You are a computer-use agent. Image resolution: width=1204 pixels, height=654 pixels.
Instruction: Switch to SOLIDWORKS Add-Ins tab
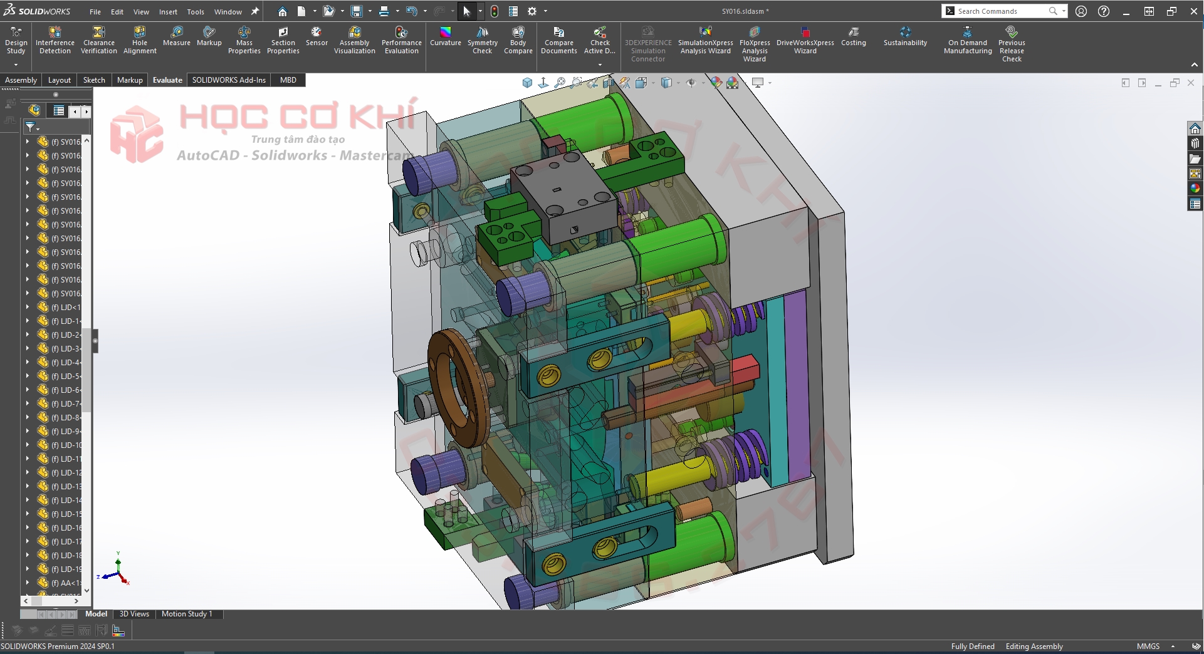229,80
